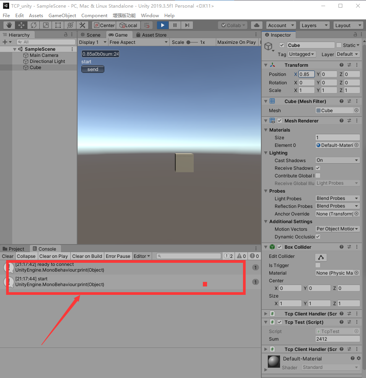The width and height of the screenshot is (366, 378).
Task: Uncheck Receive Shadows in Mesh Renderer
Action: pyautogui.click(x=317, y=168)
